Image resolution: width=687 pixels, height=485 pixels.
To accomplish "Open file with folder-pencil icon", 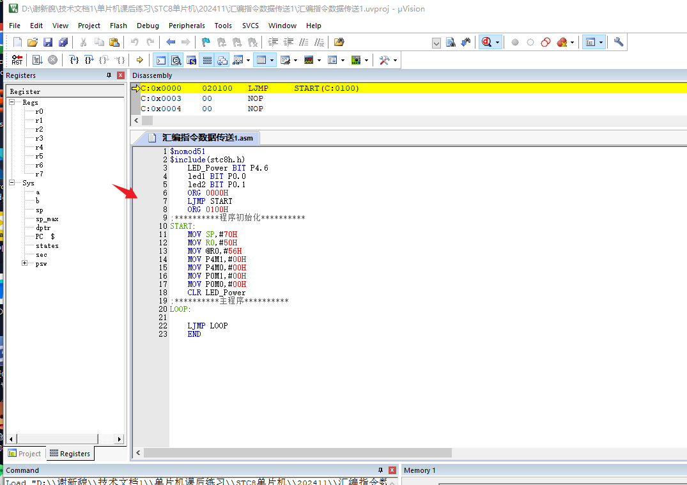I will pos(339,42).
